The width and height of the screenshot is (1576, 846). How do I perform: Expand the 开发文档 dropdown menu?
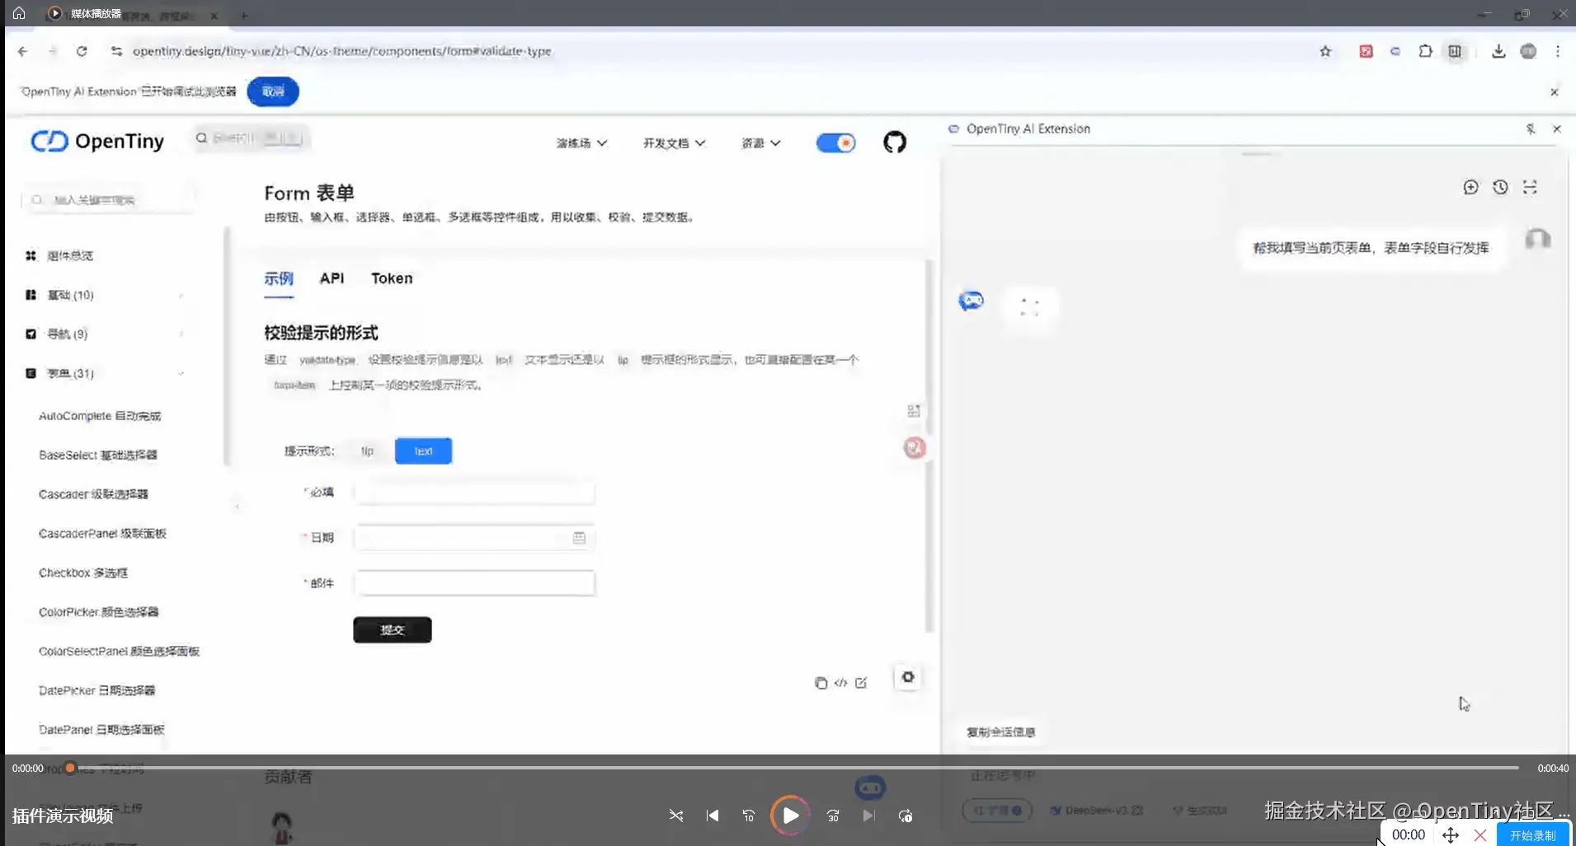click(x=674, y=143)
